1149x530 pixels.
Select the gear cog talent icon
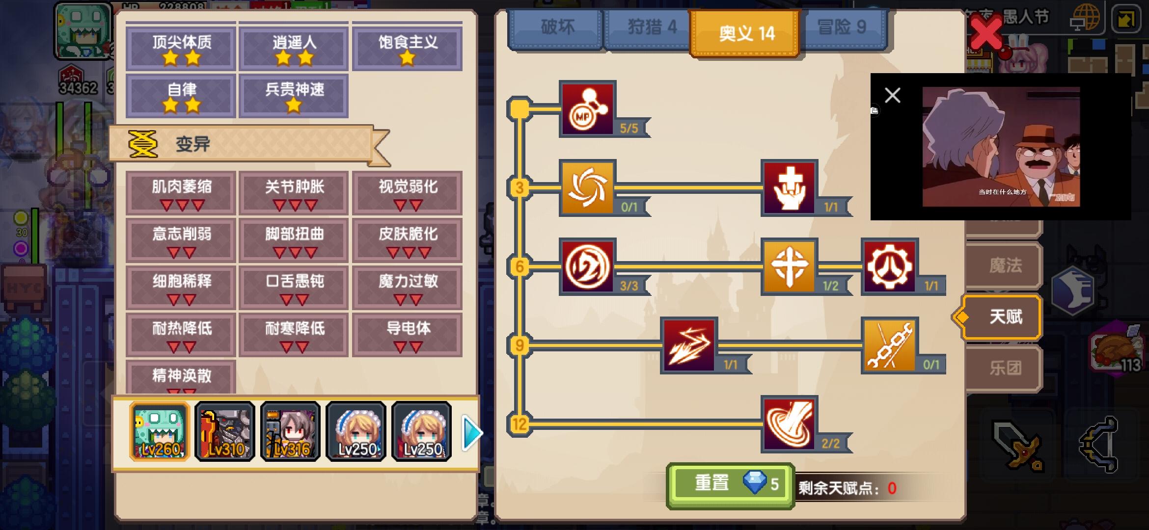(x=890, y=266)
